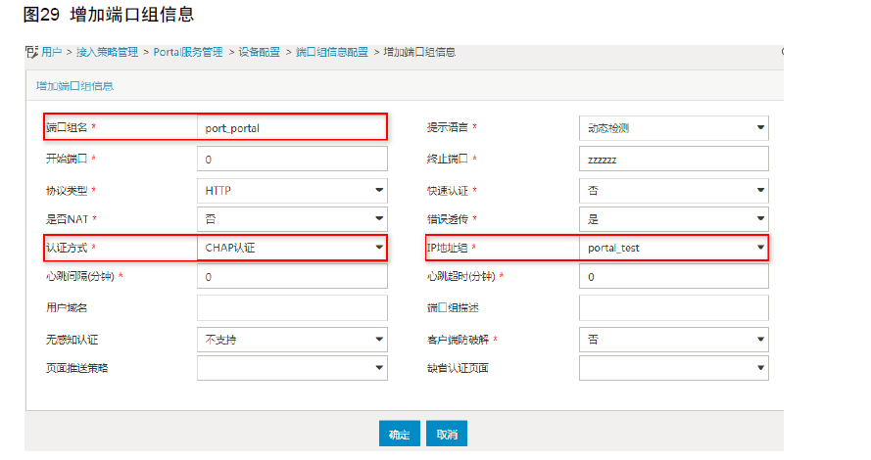Open the 用户 breadcrumb link

click(52, 52)
